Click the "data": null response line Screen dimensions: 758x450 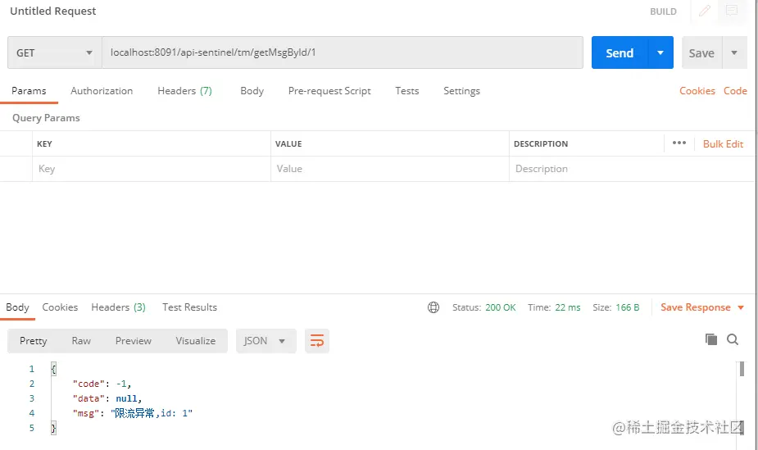click(x=107, y=398)
